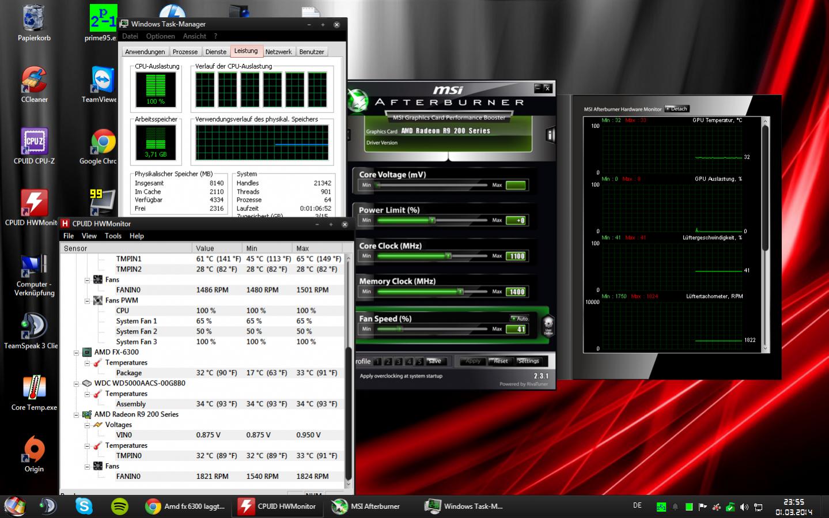Collapse the WDC WD5000AACS-00G8B0 node
829x518 pixels.
(77, 384)
